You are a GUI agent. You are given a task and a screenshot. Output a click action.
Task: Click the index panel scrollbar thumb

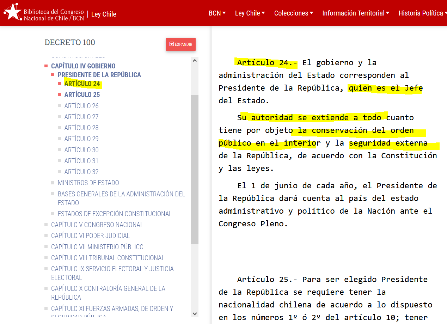(x=195, y=170)
